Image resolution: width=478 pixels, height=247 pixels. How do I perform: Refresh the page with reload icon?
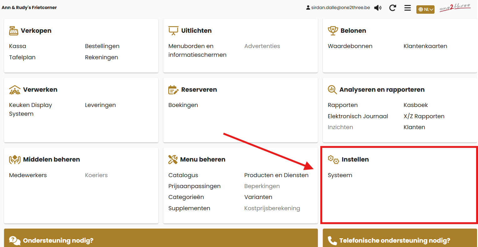click(x=393, y=8)
